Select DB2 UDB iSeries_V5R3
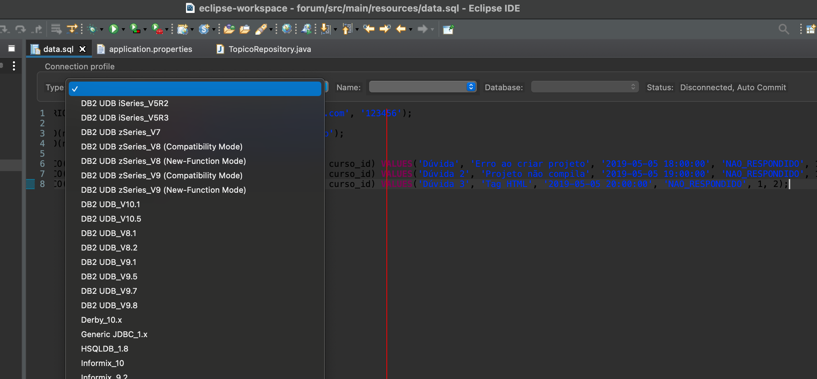Screen dimensions: 817x379 click(x=195, y=118)
